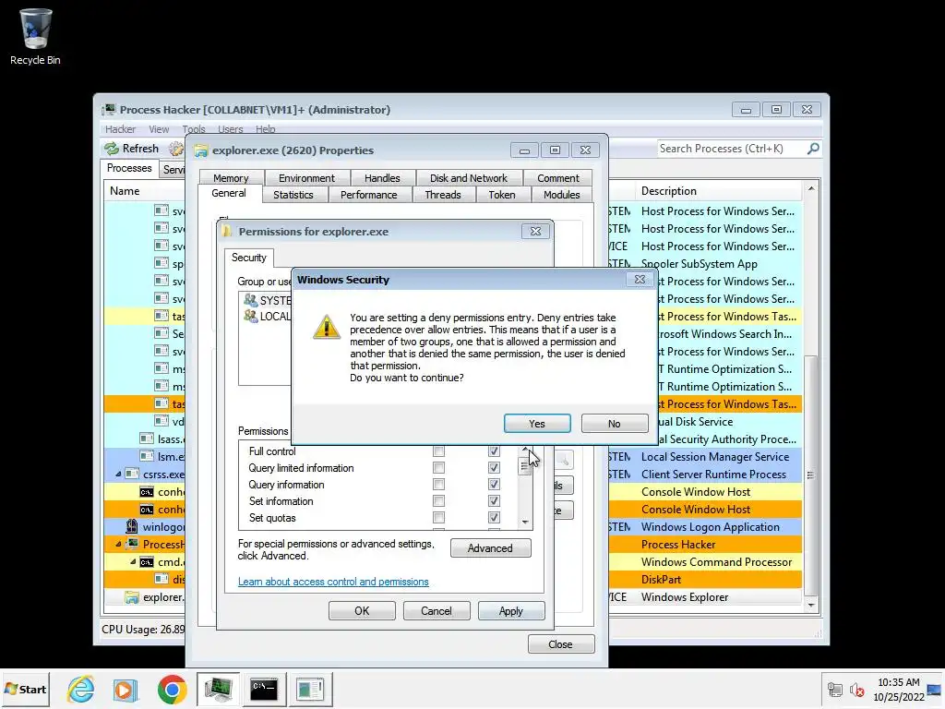Toggle Deny checkbox for Set information
Screen dimensions: 945x709
point(494,501)
